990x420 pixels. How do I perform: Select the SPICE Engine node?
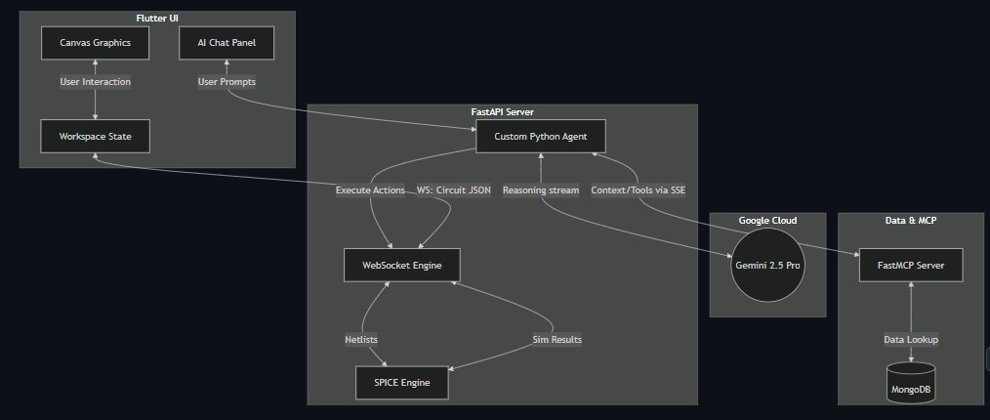point(402,382)
